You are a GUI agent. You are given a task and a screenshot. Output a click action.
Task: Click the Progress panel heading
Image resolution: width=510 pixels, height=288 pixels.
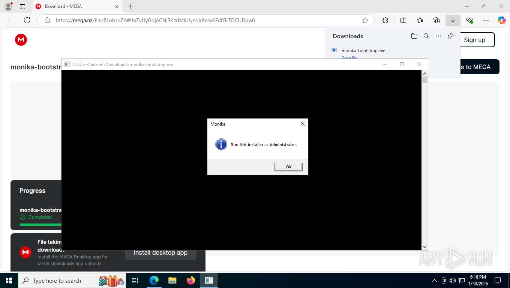pyautogui.click(x=32, y=190)
